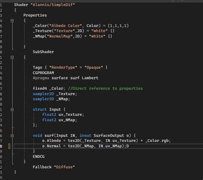Click the "NormalMap" property string
The height and width of the screenshot is (180, 203).
pos(60,36)
